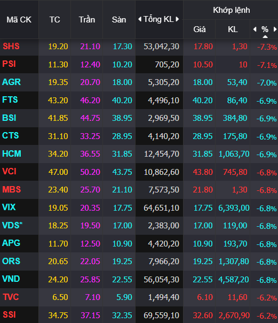The image size is (278, 323).
Task: Click VND total volume 56,054,30
Action: 161,280
